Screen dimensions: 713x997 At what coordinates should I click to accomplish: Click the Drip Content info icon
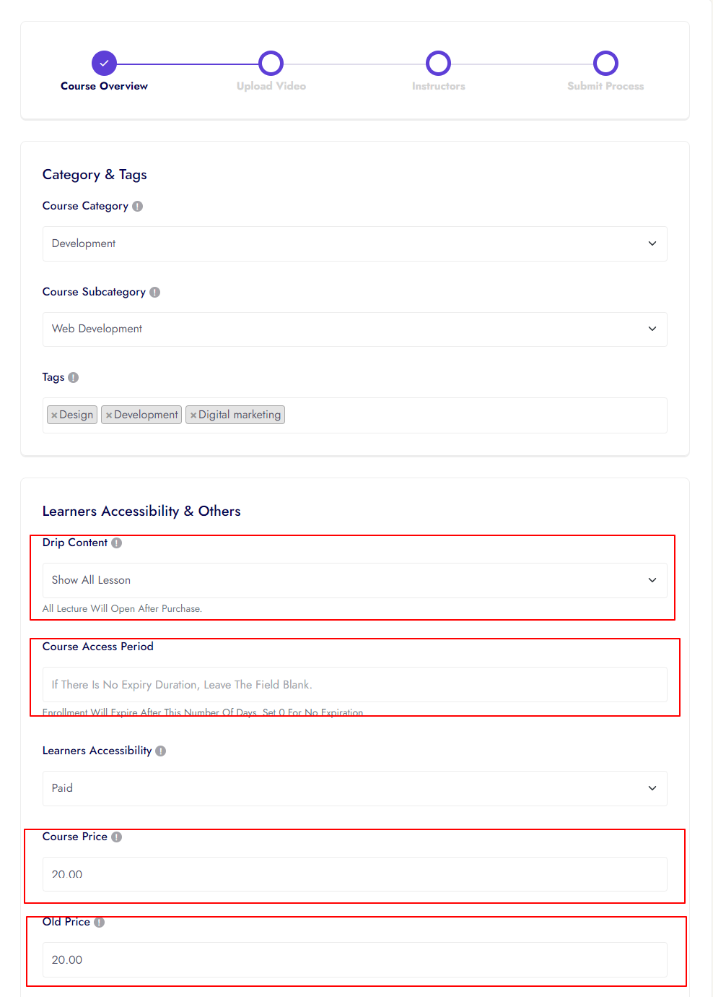pos(116,543)
